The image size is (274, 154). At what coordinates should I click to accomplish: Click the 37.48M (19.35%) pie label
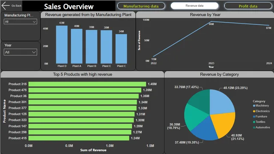click(x=187, y=142)
